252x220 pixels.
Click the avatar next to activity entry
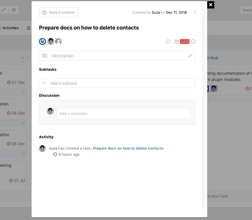(x=42, y=149)
